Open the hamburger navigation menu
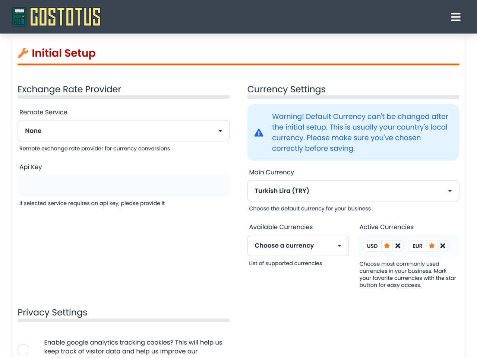This screenshot has width=477, height=358. click(x=455, y=17)
